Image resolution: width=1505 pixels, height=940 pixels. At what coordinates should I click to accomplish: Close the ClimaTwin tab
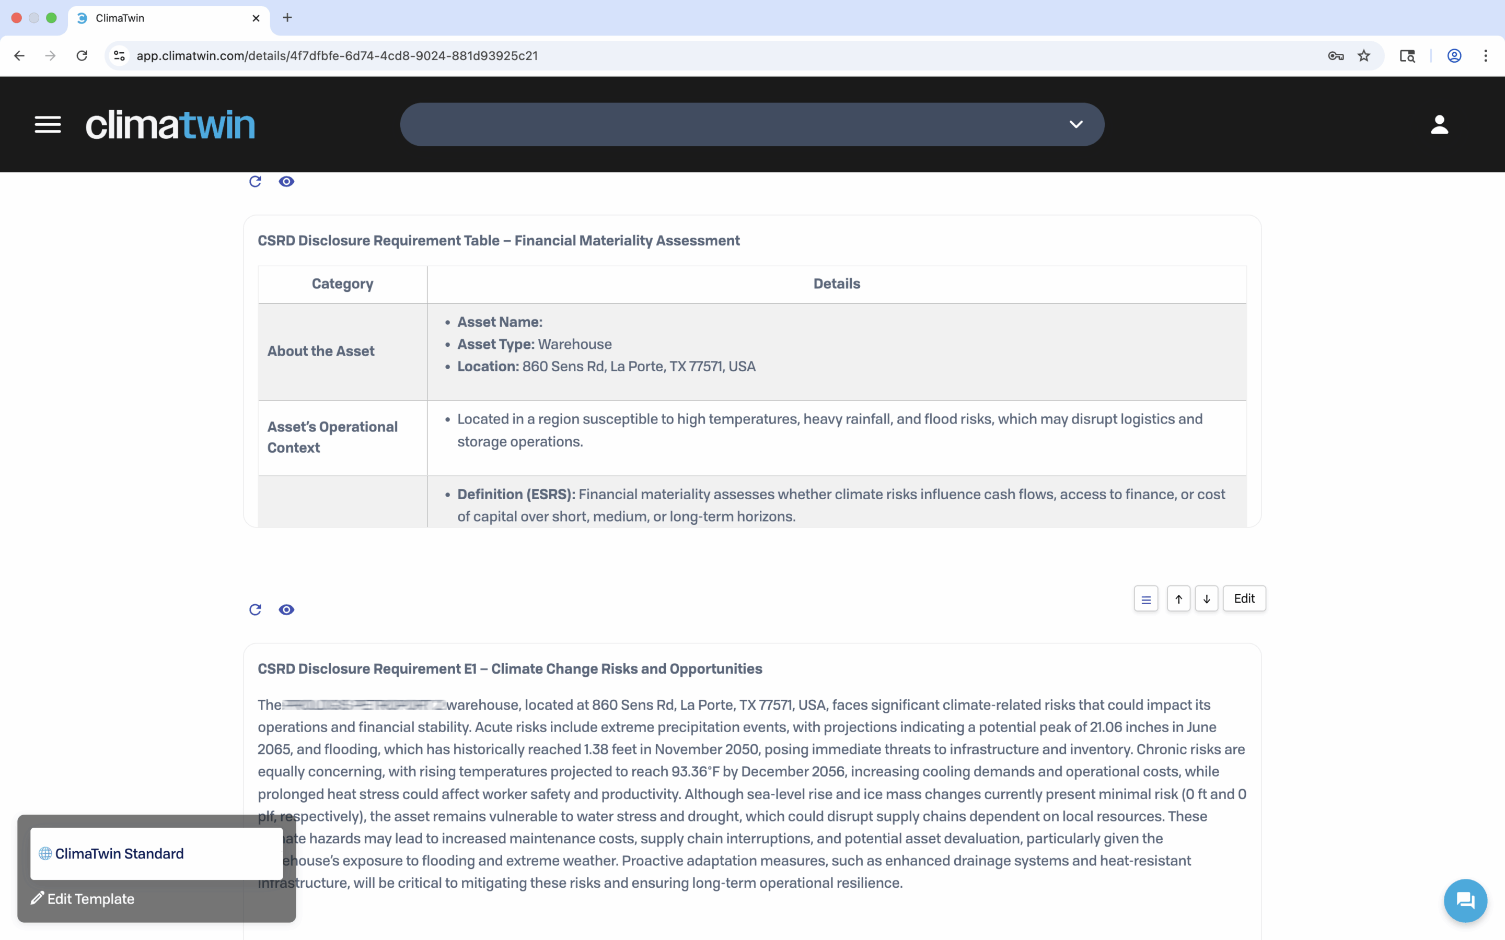click(256, 18)
